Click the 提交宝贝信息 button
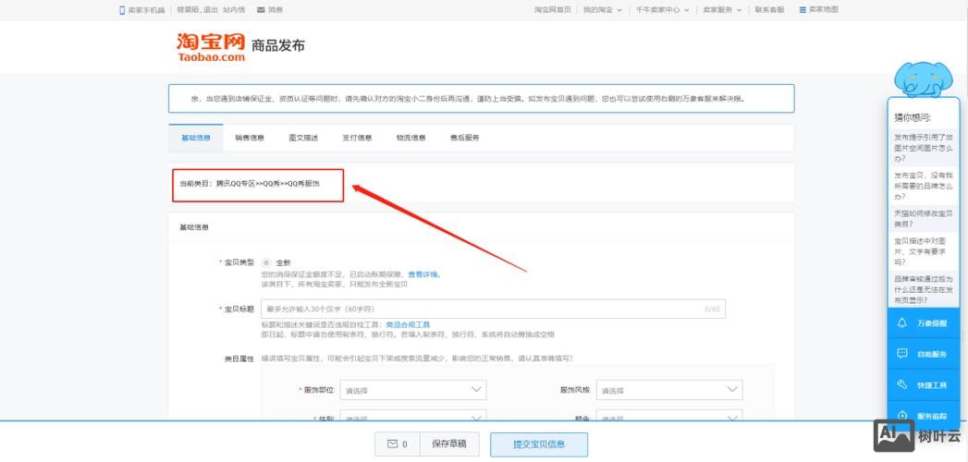 coord(539,444)
